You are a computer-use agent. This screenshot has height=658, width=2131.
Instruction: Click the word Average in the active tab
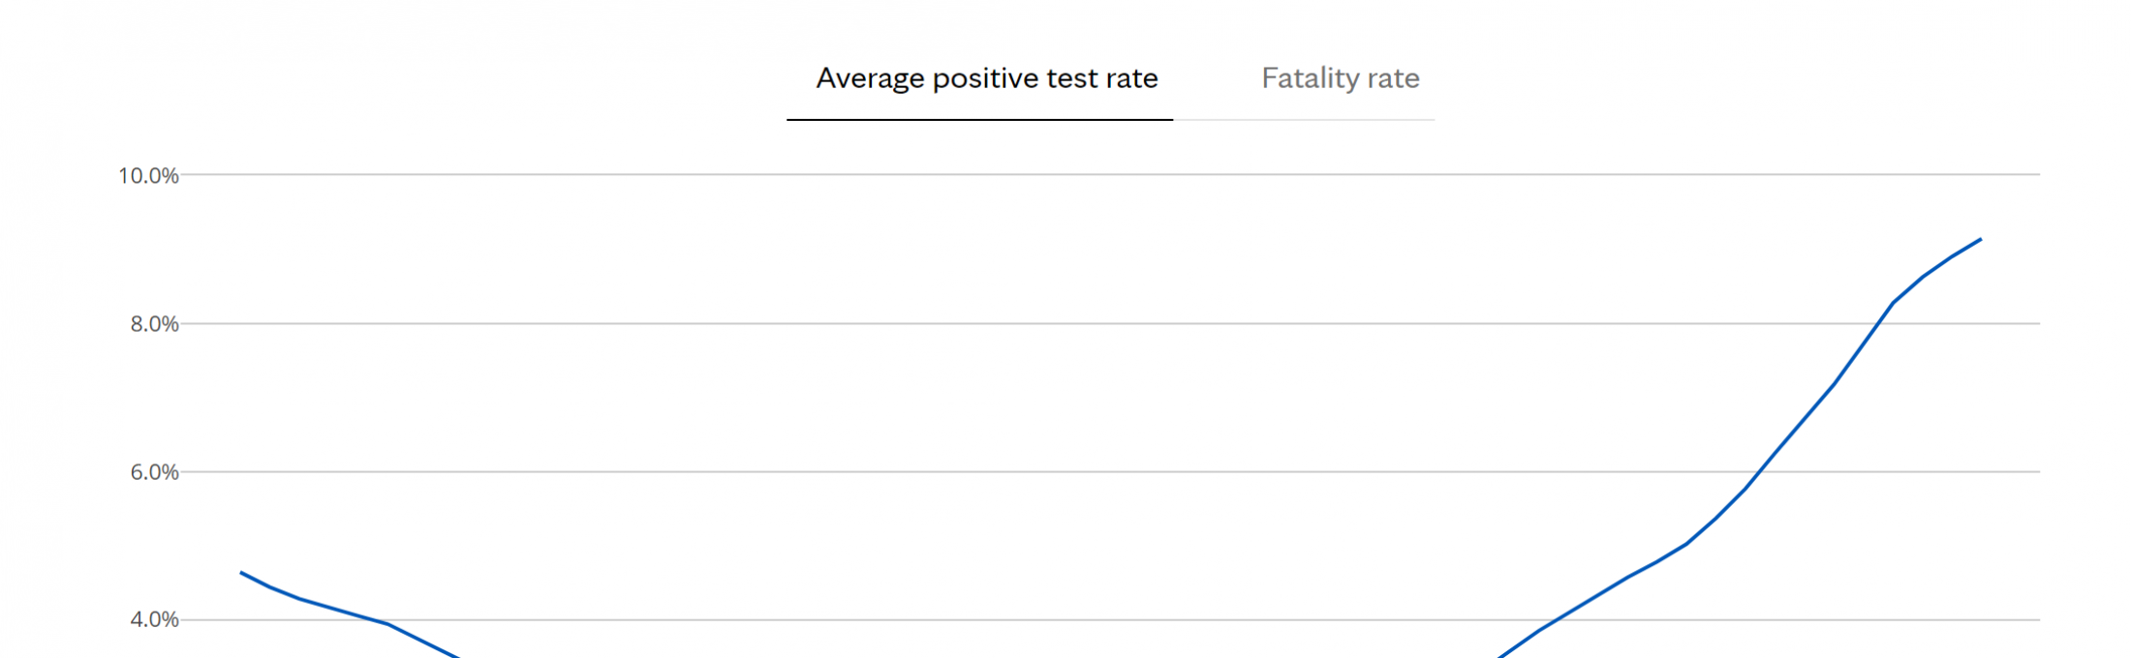pyautogui.click(x=870, y=78)
